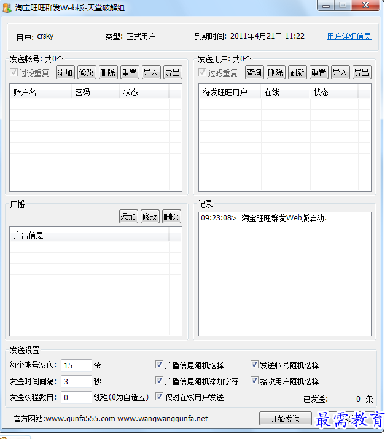Click the 09:23:08 startup log entry
The image size is (390, 439).
263,218
